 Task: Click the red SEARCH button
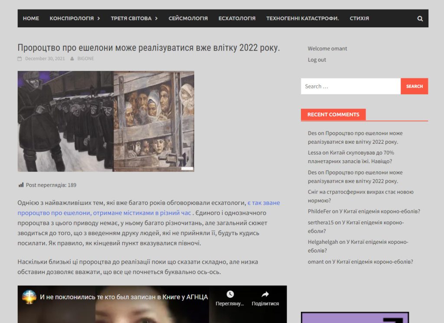click(x=414, y=86)
